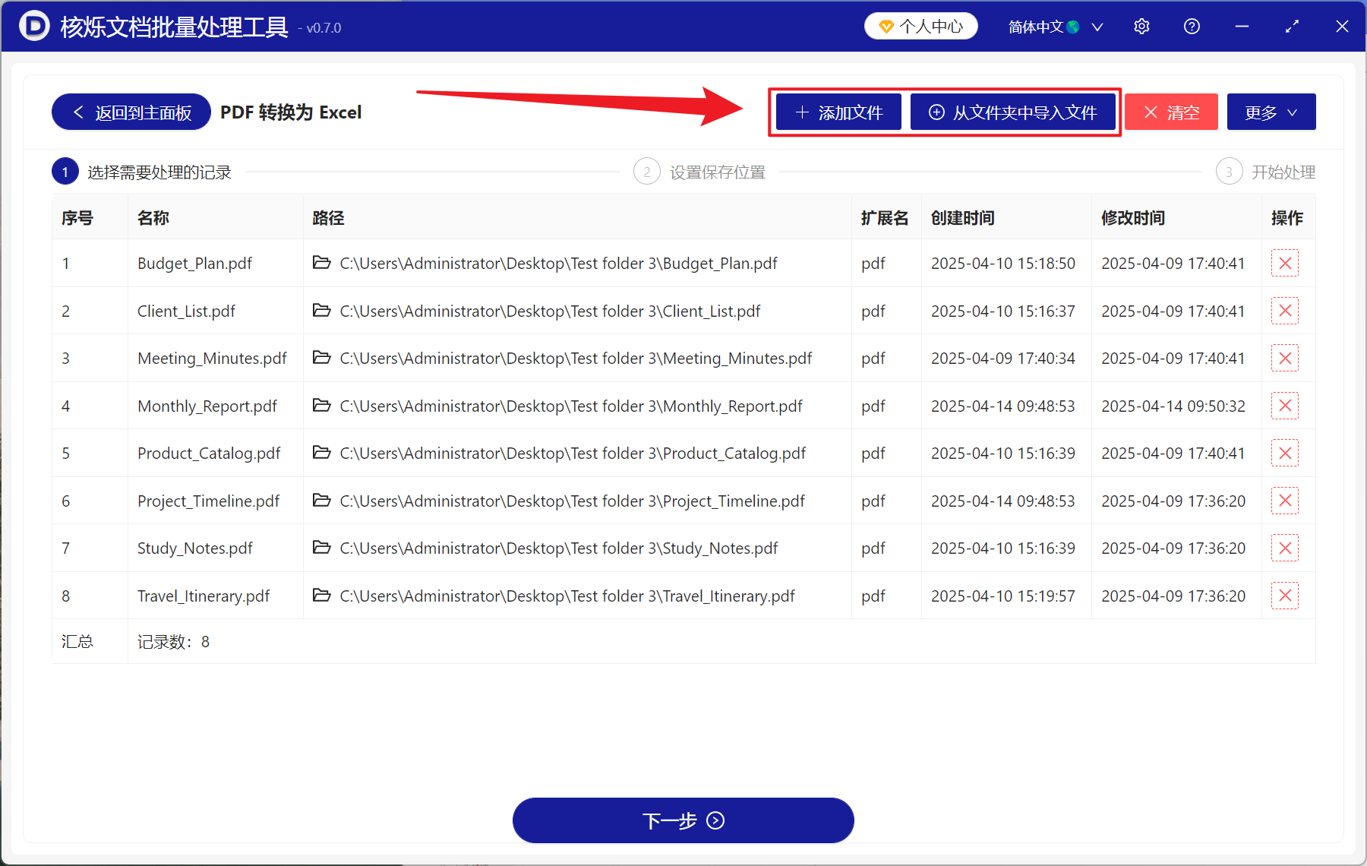Image resolution: width=1367 pixels, height=866 pixels.
Task: Open folder icon for Monthly_Report.pdf path
Action: [x=322, y=405]
